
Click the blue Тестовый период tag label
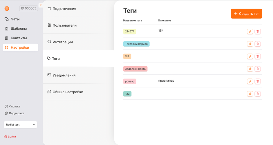click(136, 44)
